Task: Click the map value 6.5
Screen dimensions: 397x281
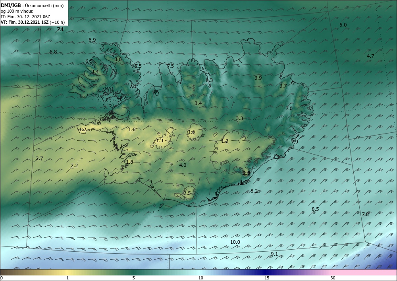Action: (89, 61)
